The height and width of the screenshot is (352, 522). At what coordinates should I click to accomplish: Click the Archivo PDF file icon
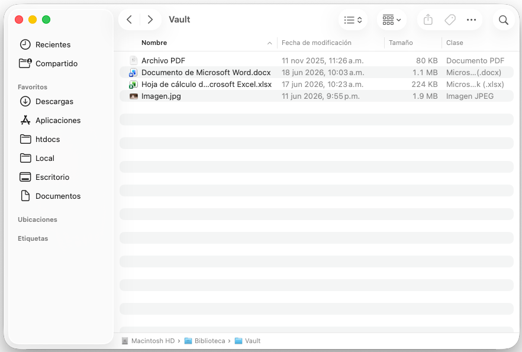[134, 60]
